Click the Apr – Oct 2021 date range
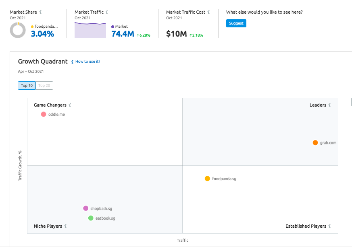Screen dimensions: 352x247 coord(31,72)
